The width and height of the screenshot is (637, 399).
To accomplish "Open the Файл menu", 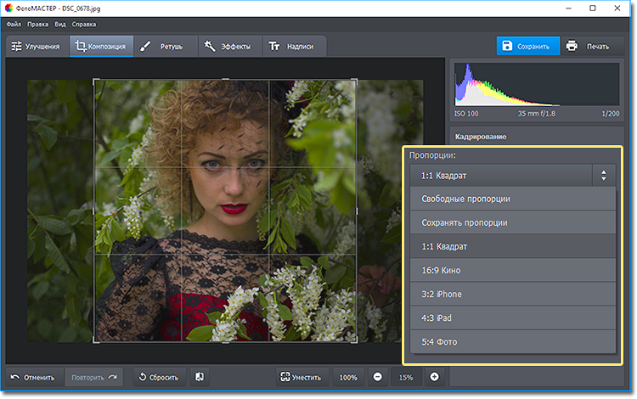I will [x=14, y=25].
